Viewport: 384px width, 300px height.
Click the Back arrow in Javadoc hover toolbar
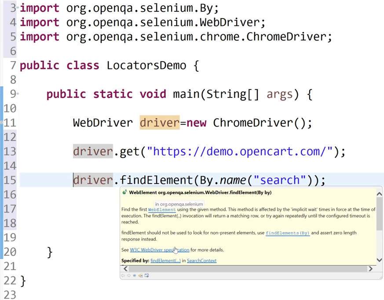123,275
